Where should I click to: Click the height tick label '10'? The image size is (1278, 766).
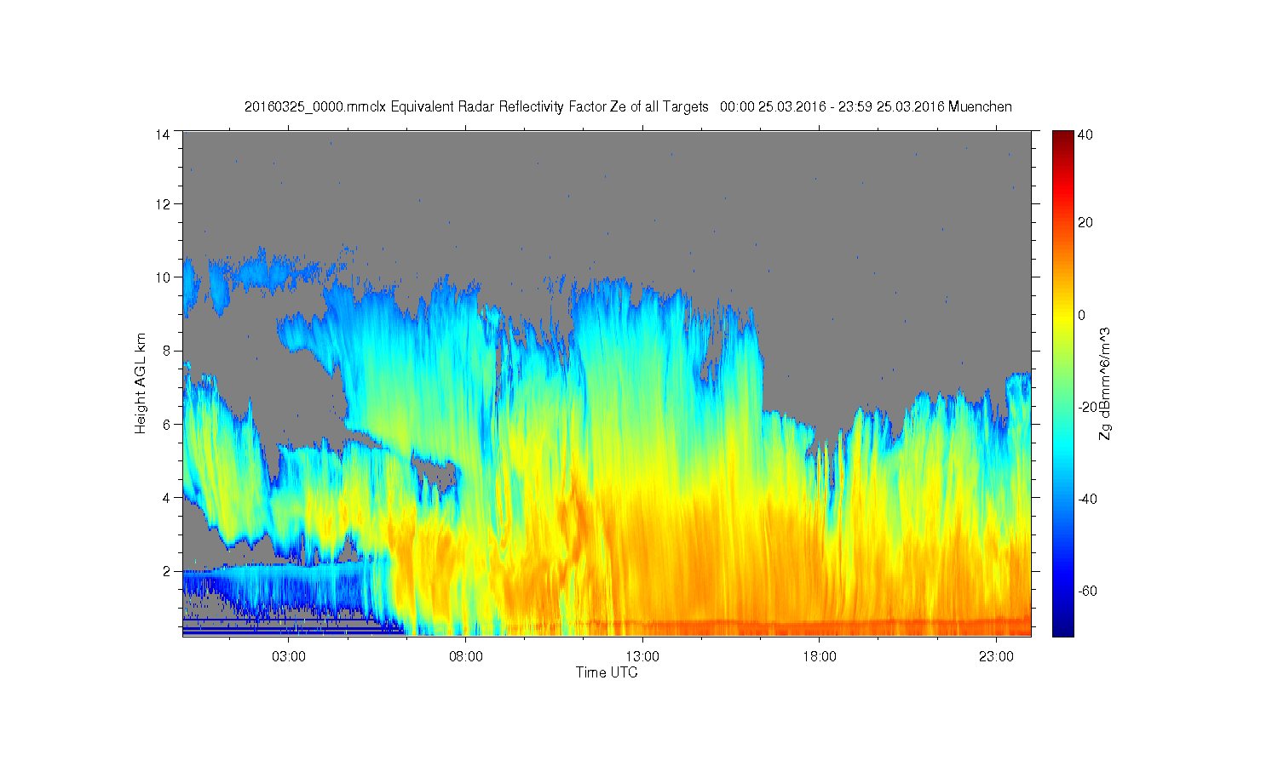[x=162, y=277]
